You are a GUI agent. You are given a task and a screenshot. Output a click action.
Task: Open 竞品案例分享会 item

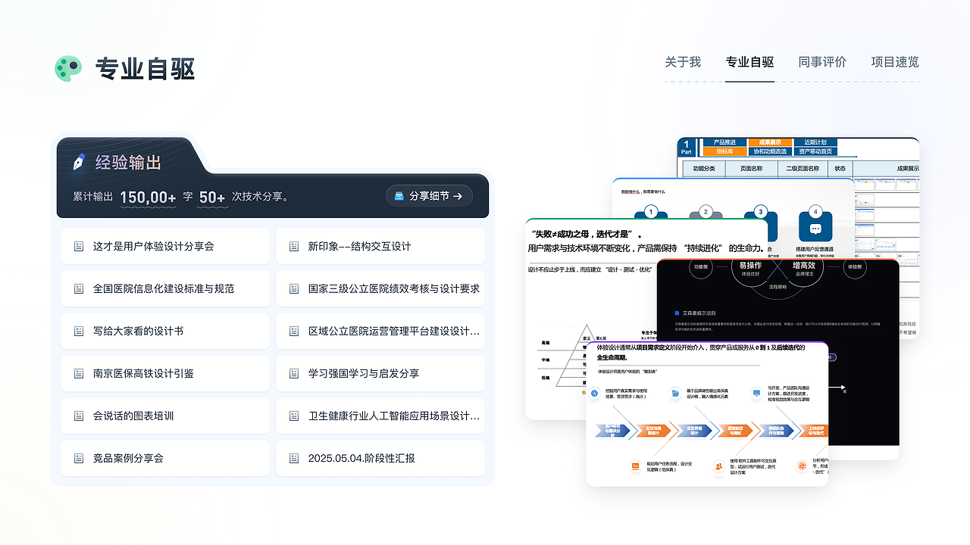(x=165, y=459)
